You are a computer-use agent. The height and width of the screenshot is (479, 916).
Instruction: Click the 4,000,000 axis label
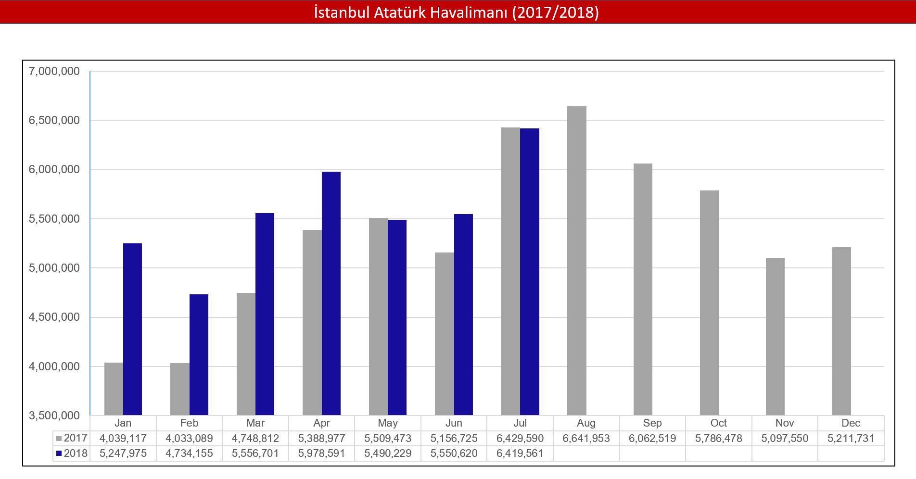pyautogui.click(x=54, y=367)
